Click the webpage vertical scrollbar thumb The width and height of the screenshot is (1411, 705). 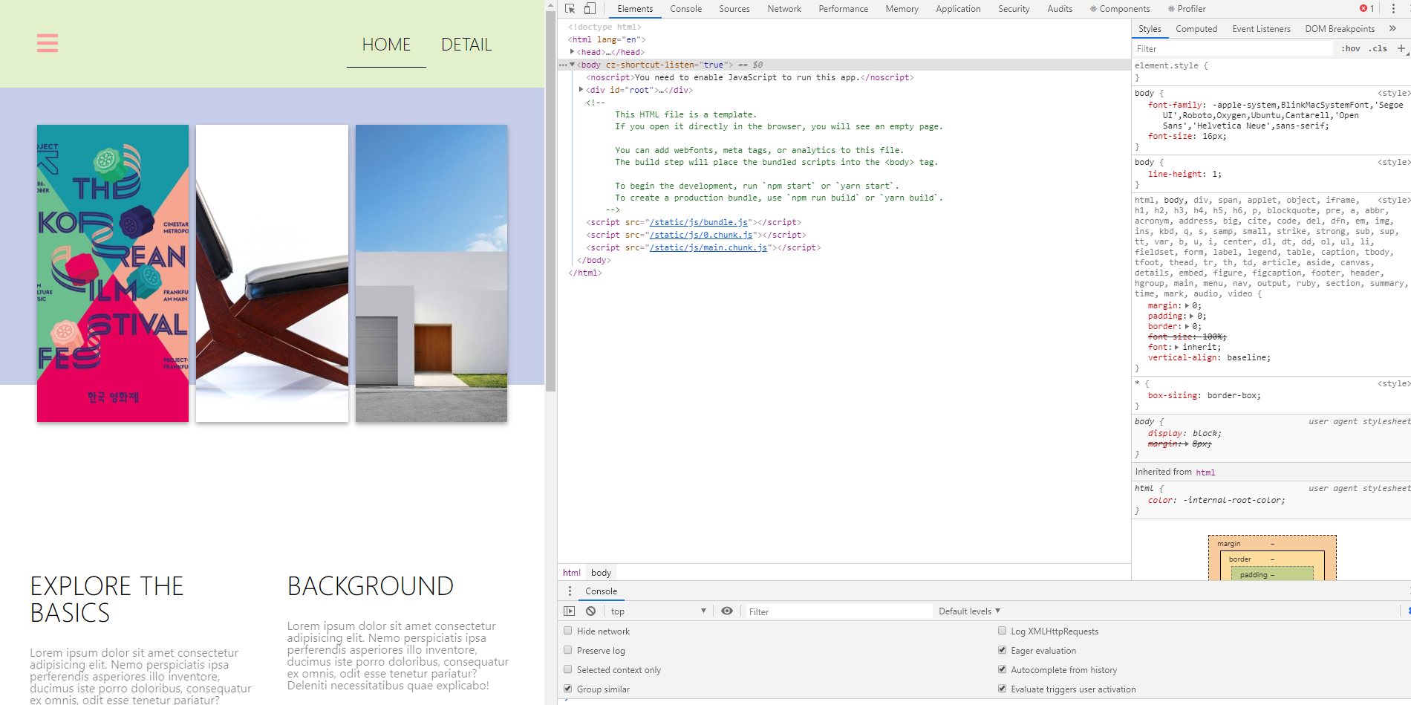pos(550,201)
